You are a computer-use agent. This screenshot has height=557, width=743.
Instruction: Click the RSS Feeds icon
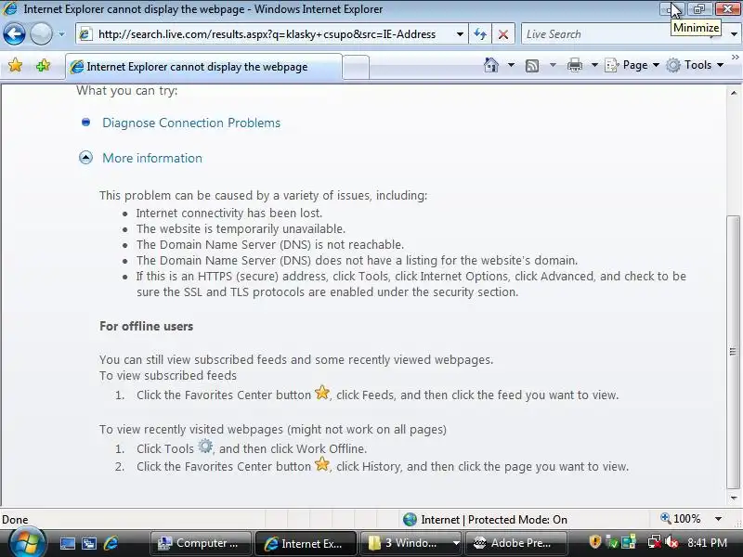tap(532, 65)
